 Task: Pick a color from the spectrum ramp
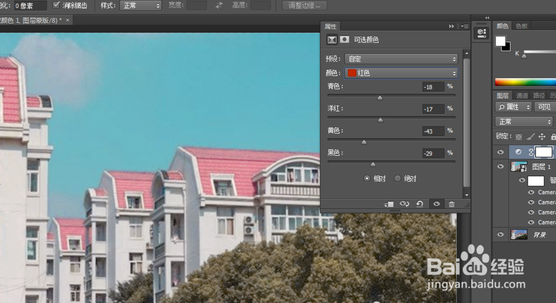525,83
